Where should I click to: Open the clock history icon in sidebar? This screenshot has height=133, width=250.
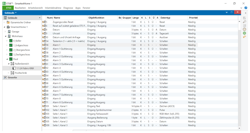[245, 29]
